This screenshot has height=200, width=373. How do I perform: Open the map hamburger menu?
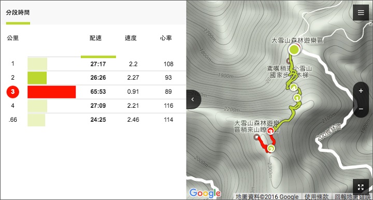tap(361, 12)
